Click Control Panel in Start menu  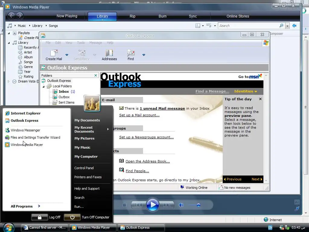(x=84, y=168)
